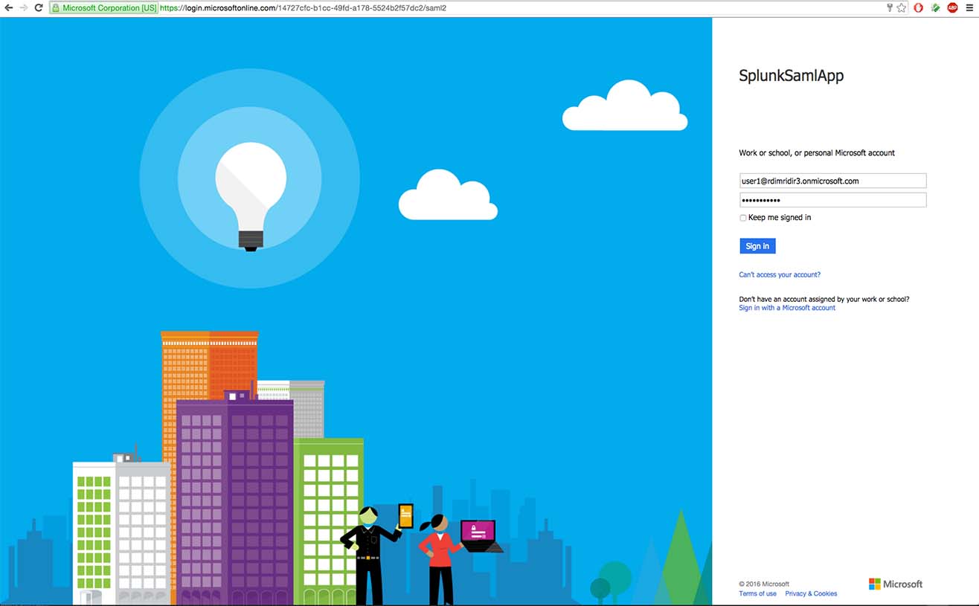
Task: Open the Privacy & Cookies link
Action: [x=811, y=593]
